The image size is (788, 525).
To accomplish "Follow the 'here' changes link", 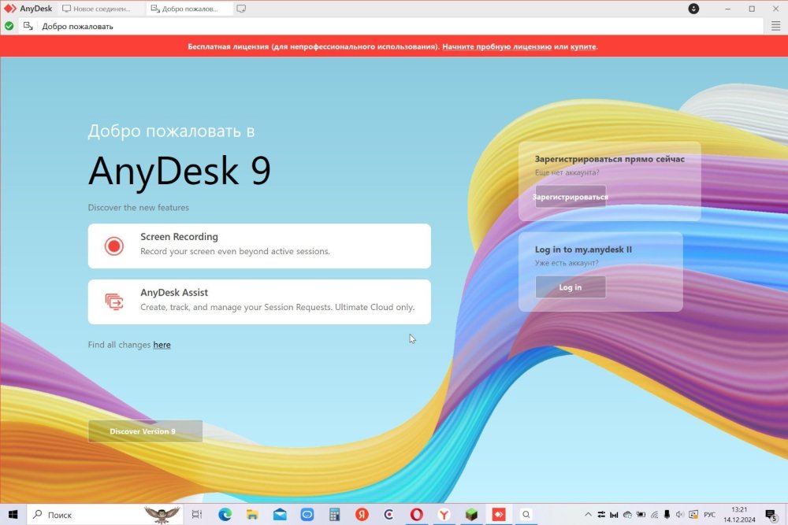I will tap(162, 345).
